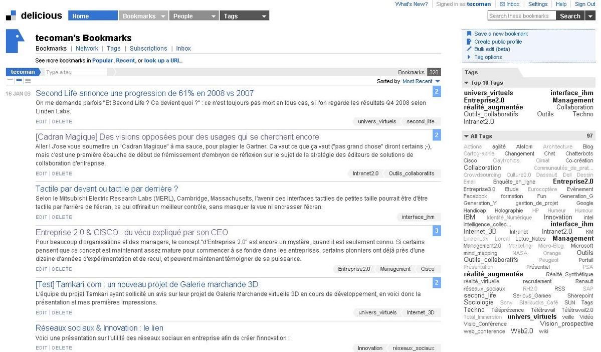Click the tecoman breadcrumb tag

tap(23, 72)
